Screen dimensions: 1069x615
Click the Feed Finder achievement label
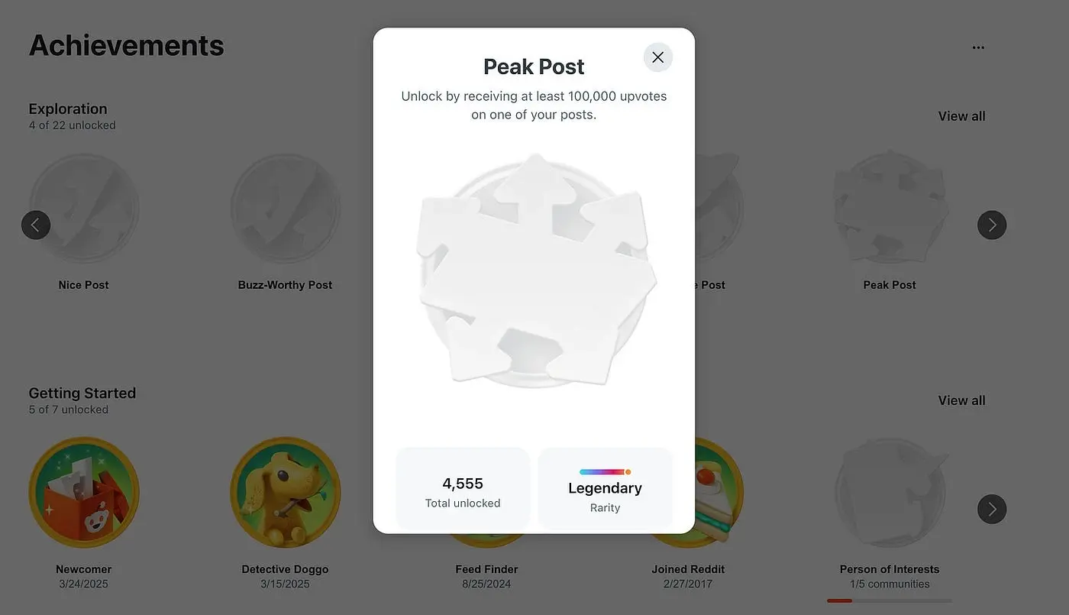coord(486,569)
